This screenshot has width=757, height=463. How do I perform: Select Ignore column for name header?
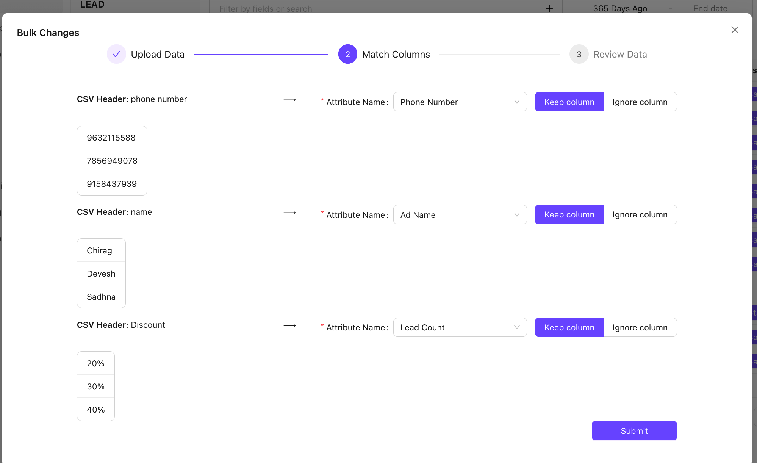pos(640,215)
